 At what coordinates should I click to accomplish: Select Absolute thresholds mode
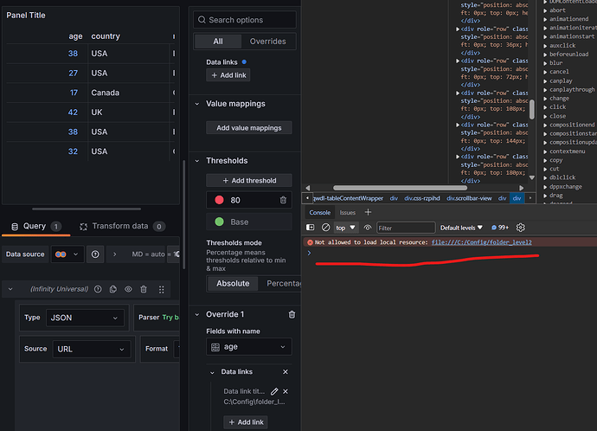(233, 284)
